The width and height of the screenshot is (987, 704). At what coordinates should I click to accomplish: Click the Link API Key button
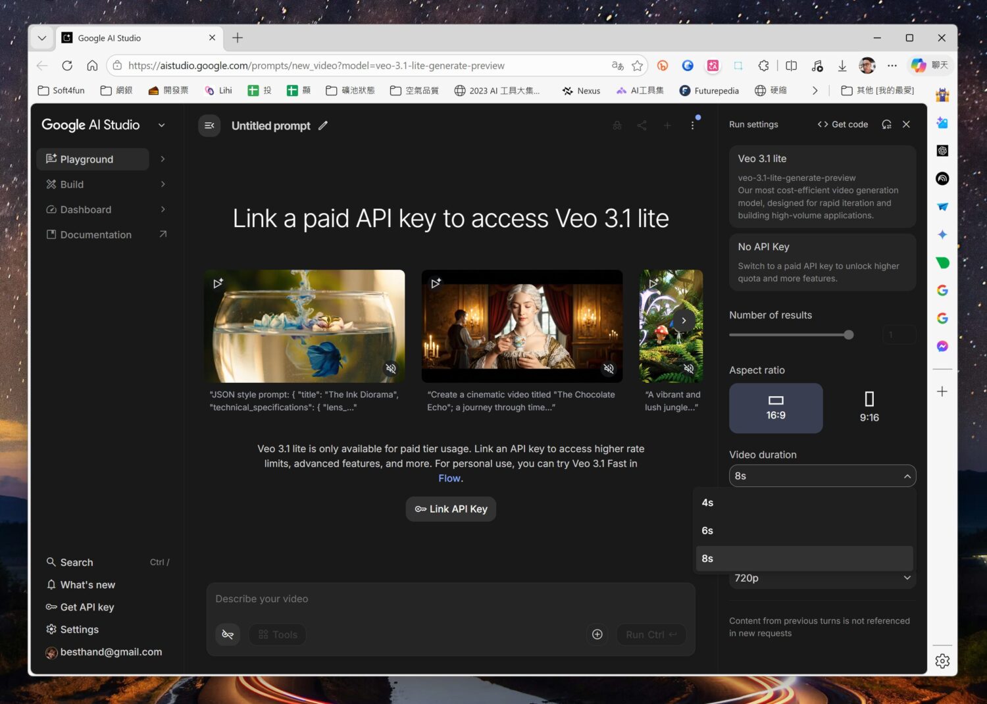(451, 509)
